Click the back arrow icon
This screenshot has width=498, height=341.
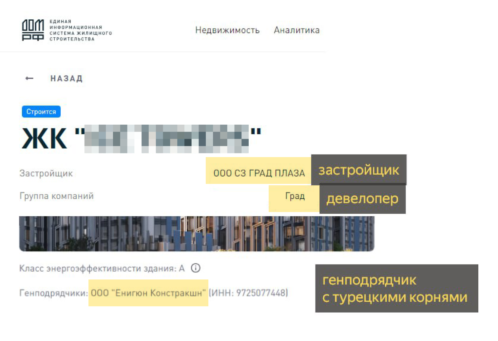[29, 78]
